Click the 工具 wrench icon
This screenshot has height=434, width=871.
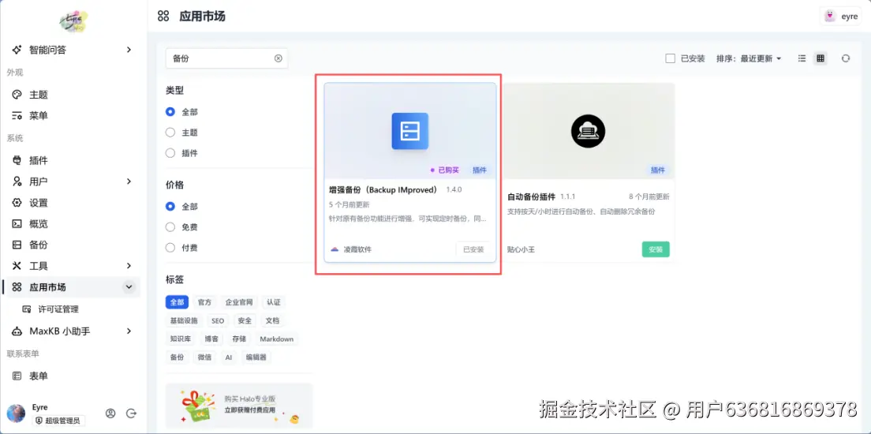17,266
